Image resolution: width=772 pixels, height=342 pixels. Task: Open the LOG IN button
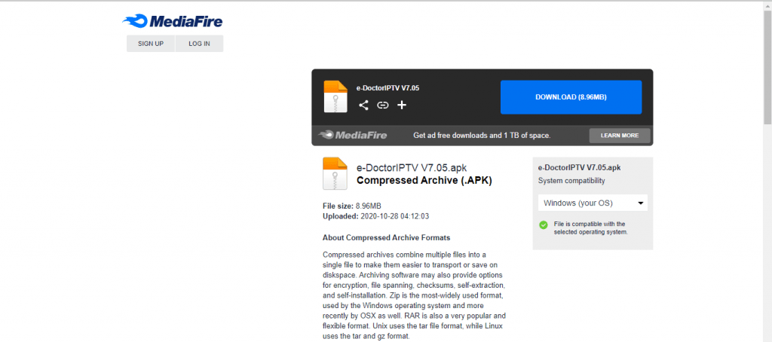[199, 43]
